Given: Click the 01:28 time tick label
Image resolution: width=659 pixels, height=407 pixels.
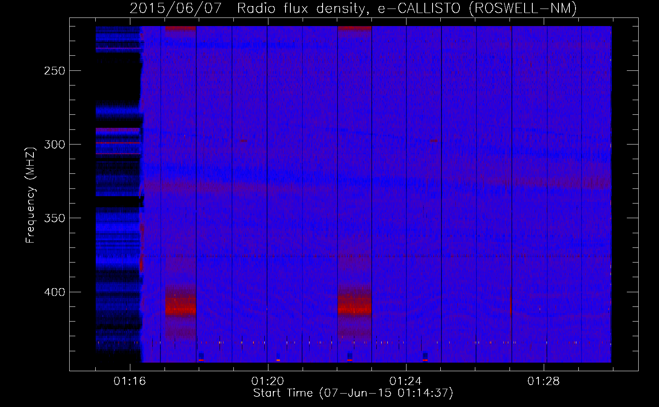Looking at the screenshot, I should coord(544,381).
